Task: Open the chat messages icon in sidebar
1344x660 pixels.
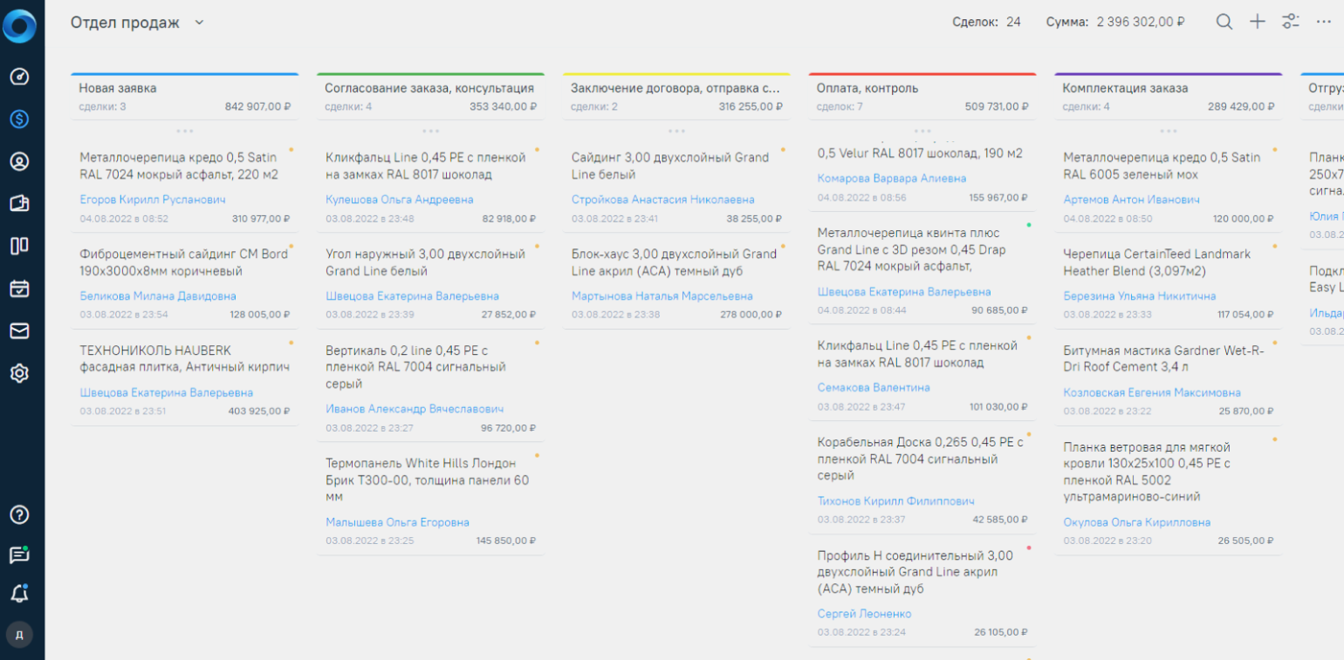Action: click(x=19, y=555)
